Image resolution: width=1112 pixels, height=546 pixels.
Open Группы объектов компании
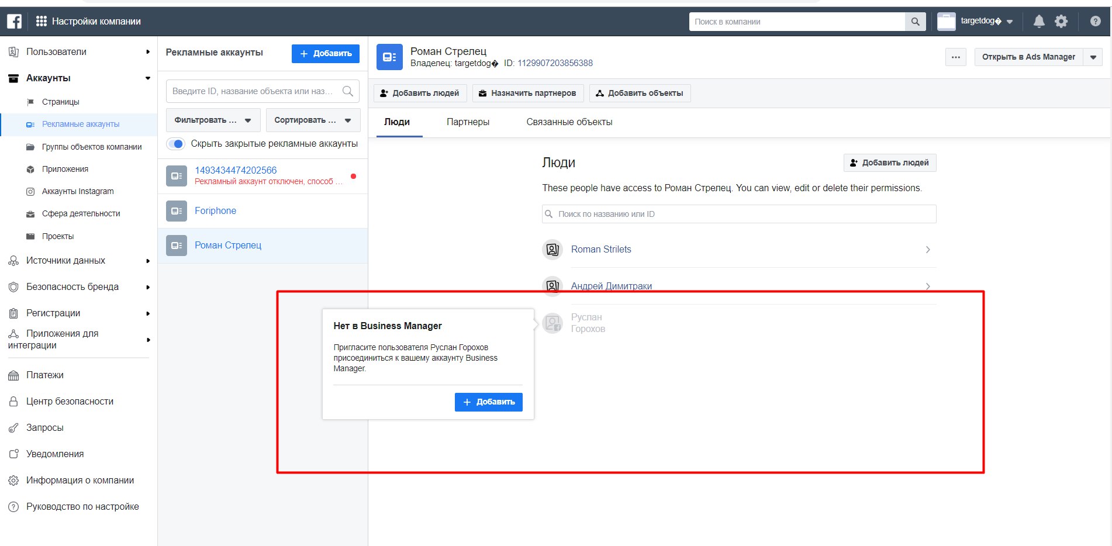(92, 147)
